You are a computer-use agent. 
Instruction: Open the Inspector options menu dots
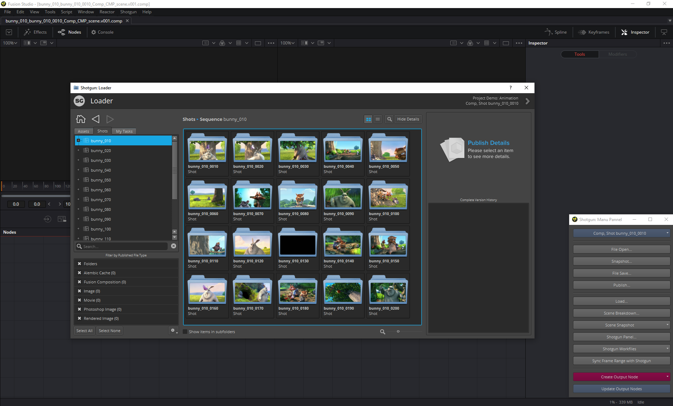(666, 43)
